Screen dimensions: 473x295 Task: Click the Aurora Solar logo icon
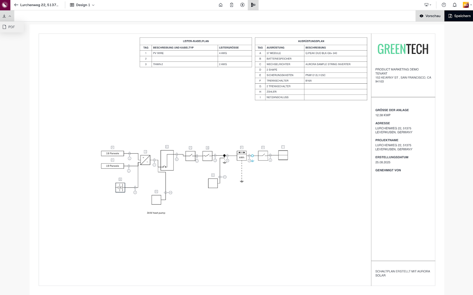[x=5, y=5]
